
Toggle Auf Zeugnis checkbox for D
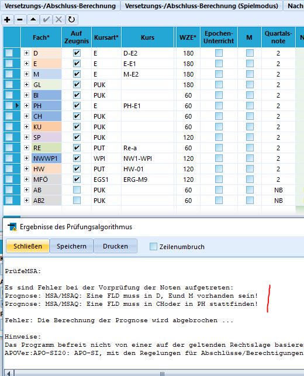[x=77, y=53]
